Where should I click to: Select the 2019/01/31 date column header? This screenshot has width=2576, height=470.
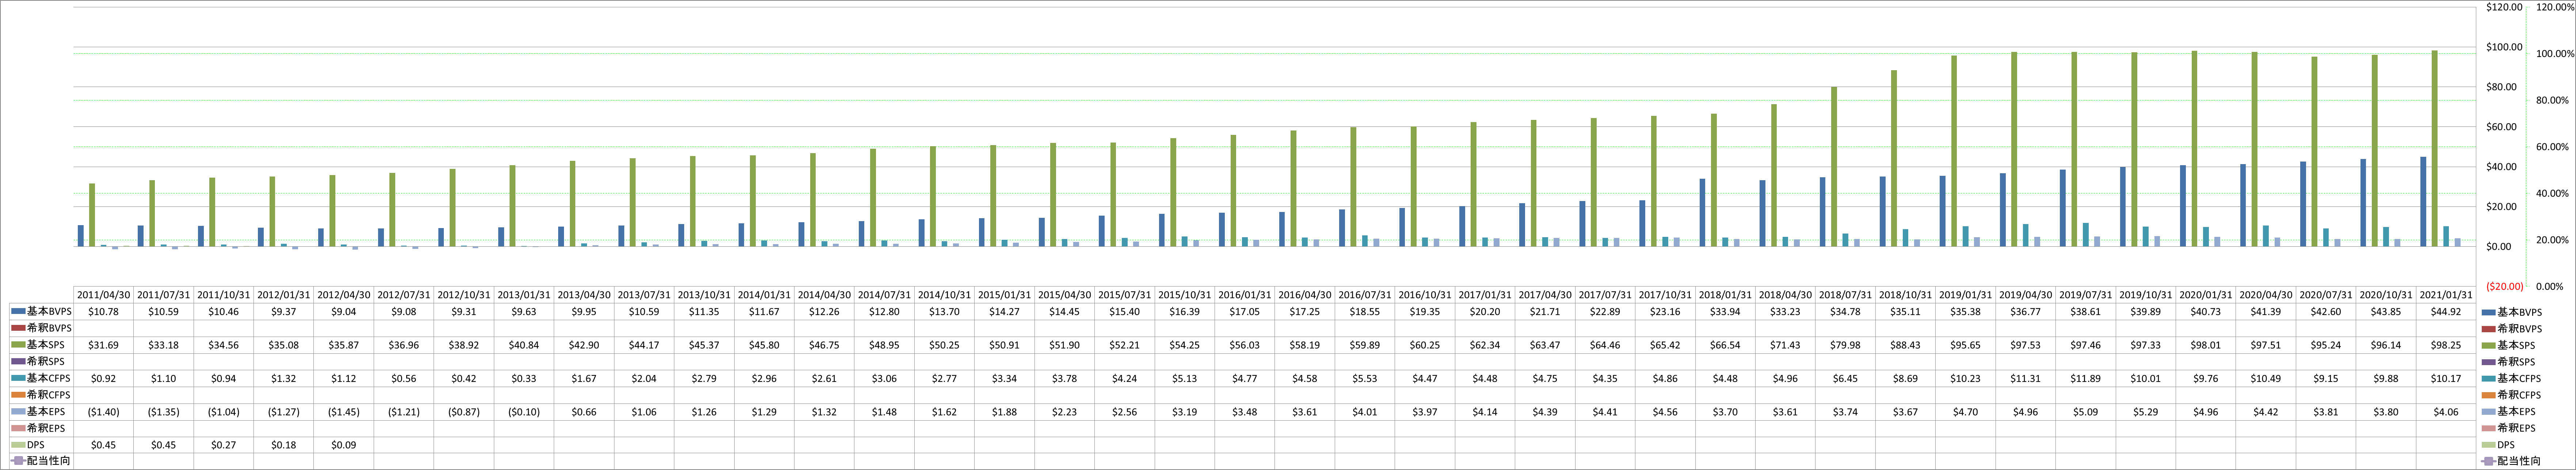pos(1965,295)
